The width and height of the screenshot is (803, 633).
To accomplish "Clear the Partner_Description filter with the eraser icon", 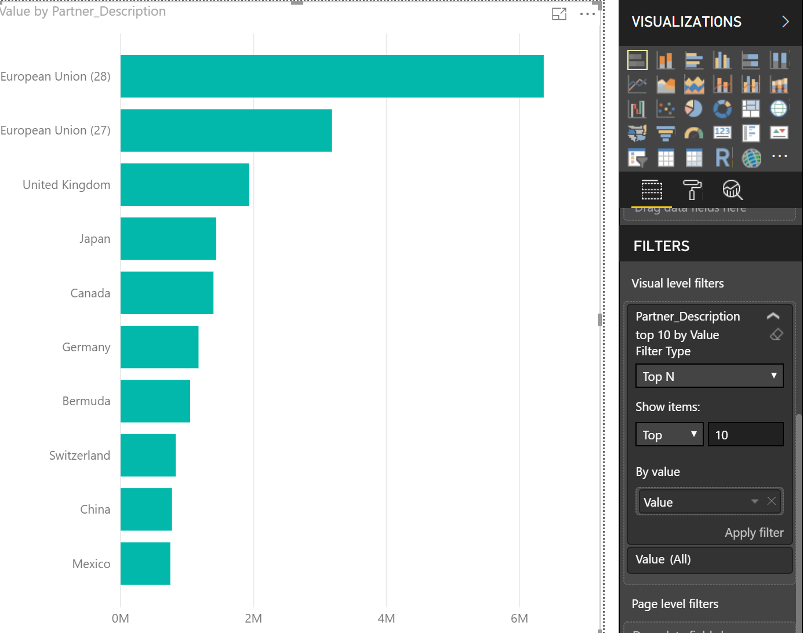I will pos(776,334).
